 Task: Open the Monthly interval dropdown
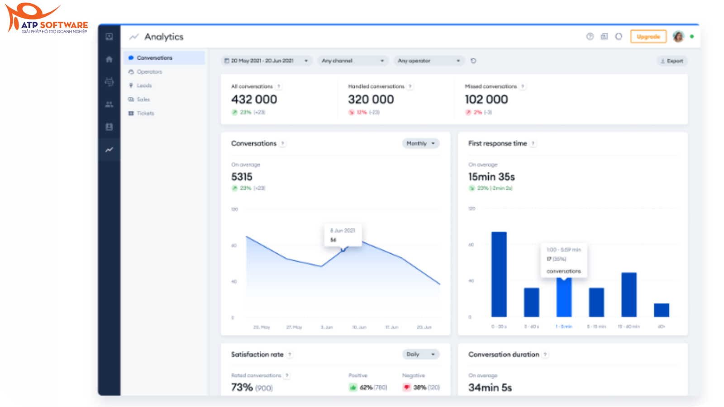421,143
